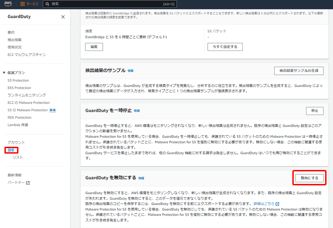Open ランタイムモニタリング page
333x228 pixels.
point(27,95)
